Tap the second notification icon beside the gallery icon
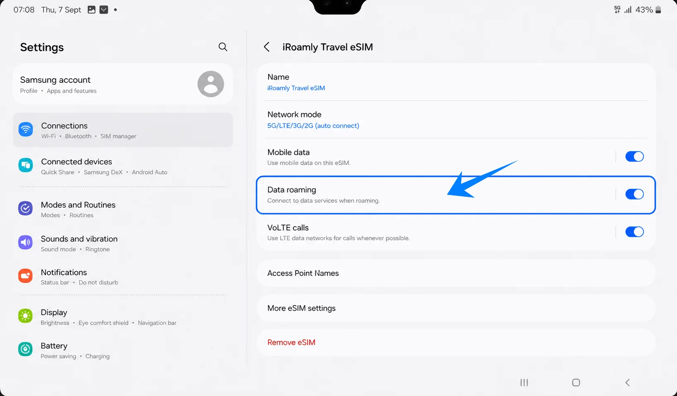The width and height of the screenshot is (677, 396). (x=104, y=10)
